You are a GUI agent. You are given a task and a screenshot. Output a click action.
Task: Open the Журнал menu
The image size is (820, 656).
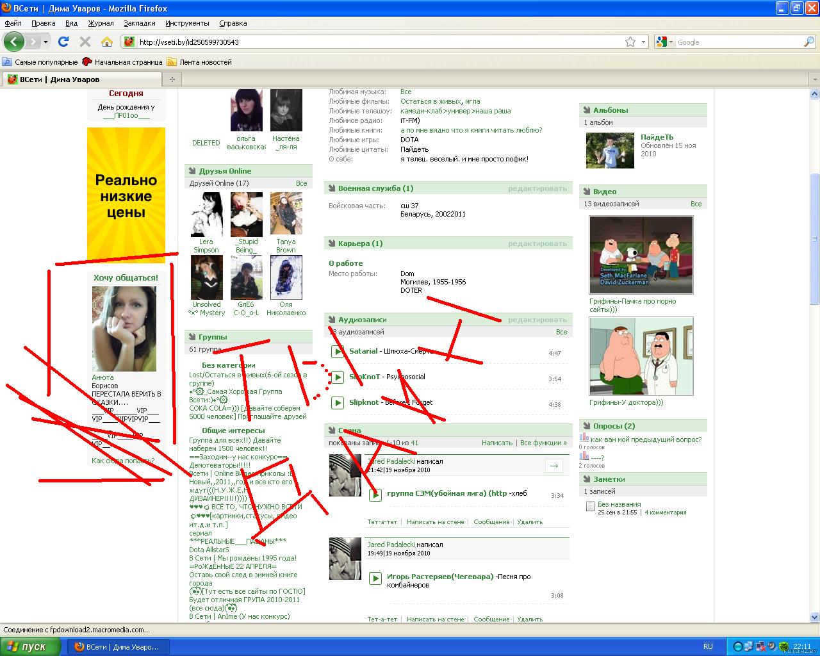coord(101,23)
